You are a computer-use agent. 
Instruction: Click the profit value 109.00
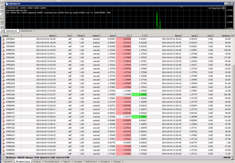(x=227, y=50)
